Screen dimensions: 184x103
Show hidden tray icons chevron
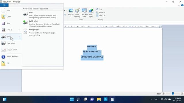(151, 100)
